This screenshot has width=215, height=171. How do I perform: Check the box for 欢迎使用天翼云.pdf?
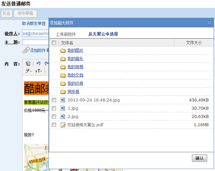[x=54, y=125]
